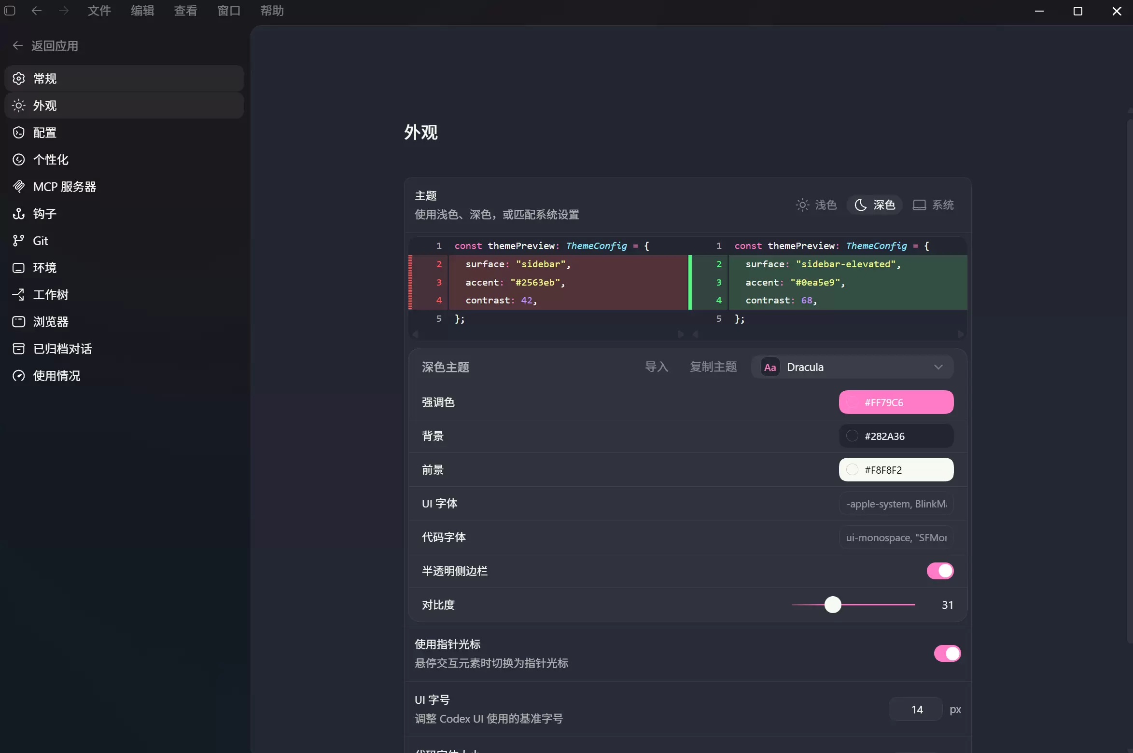Image resolution: width=1133 pixels, height=753 pixels.
Task: Open the 文件 menu
Action: pos(99,11)
